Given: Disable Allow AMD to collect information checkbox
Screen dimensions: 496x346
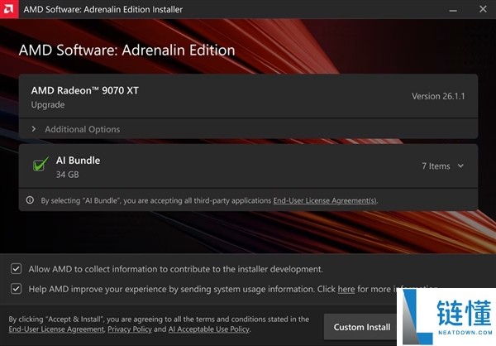Looking at the screenshot, I should coord(17,269).
